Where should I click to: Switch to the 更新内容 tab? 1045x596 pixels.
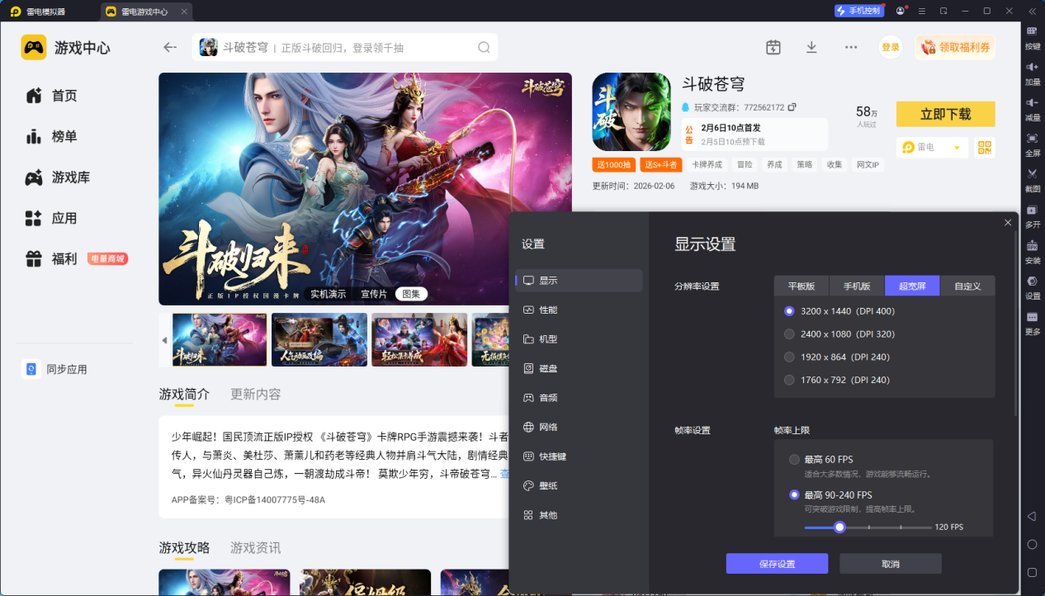point(256,394)
